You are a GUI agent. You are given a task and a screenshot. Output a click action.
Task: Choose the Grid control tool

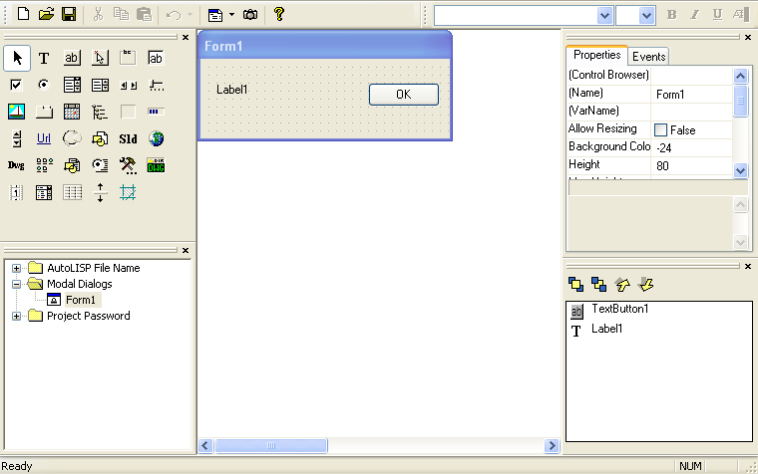[x=72, y=193]
